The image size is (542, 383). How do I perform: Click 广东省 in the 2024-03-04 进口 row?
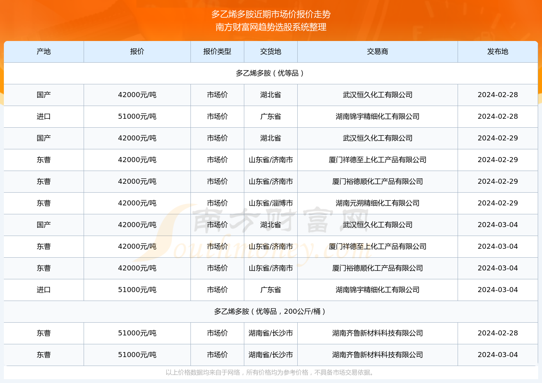coord(271,290)
